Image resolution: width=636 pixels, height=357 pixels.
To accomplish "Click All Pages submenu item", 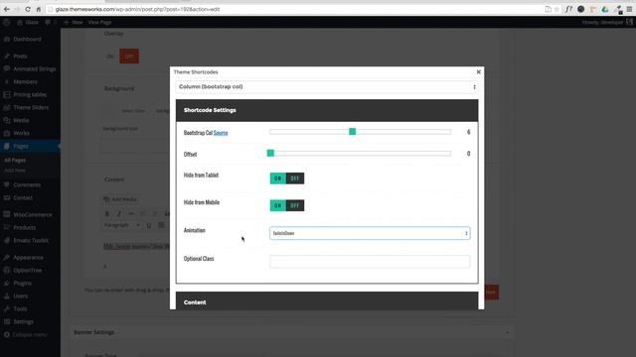I will [x=15, y=161].
